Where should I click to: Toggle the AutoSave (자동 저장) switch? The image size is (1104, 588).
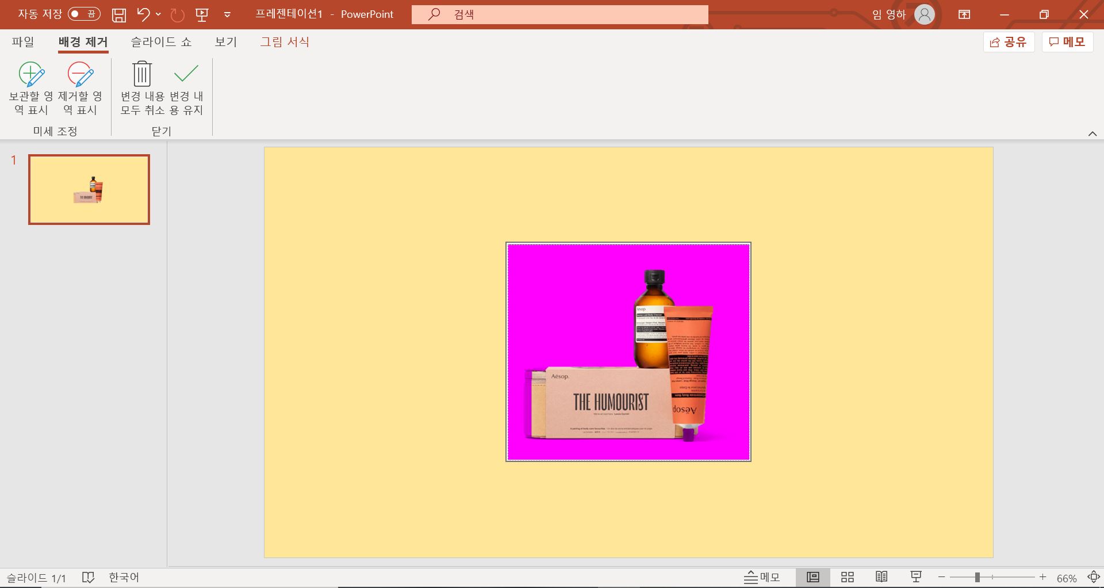tap(84, 14)
